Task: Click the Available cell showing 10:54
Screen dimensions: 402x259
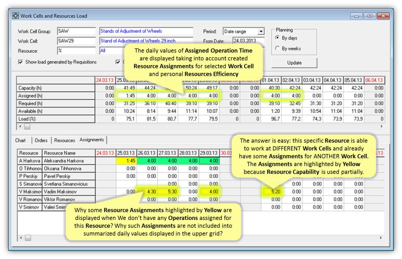Action: coord(312,111)
